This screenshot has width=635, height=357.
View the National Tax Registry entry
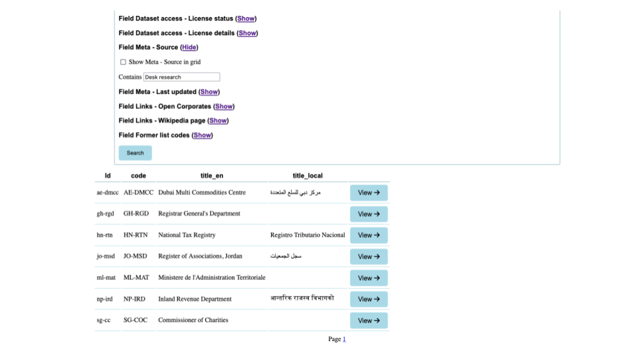point(368,235)
